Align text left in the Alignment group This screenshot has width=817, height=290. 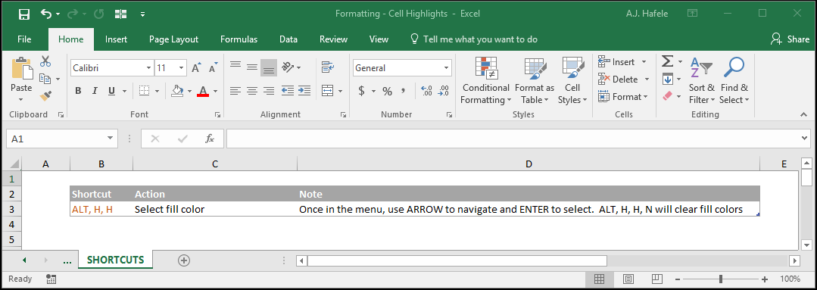235,91
